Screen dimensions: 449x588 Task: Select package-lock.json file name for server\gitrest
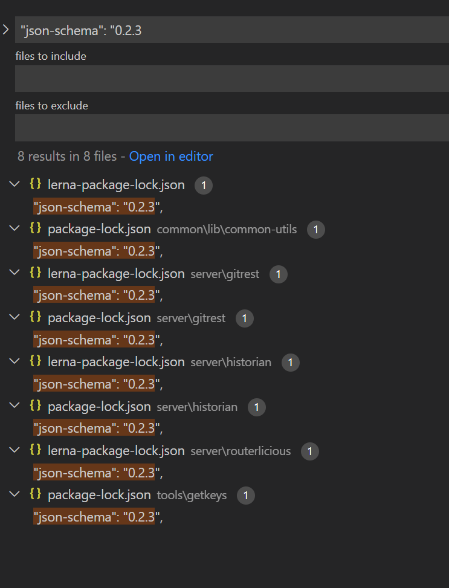(99, 318)
